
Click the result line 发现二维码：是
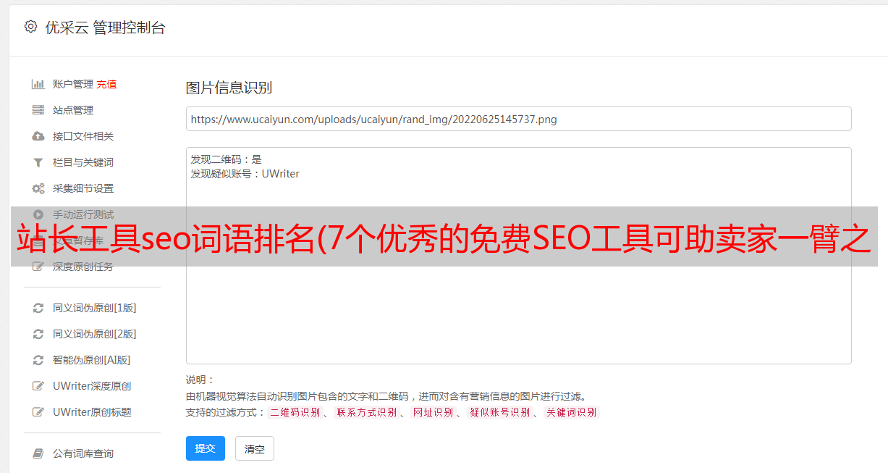pyautogui.click(x=227, y=159)
